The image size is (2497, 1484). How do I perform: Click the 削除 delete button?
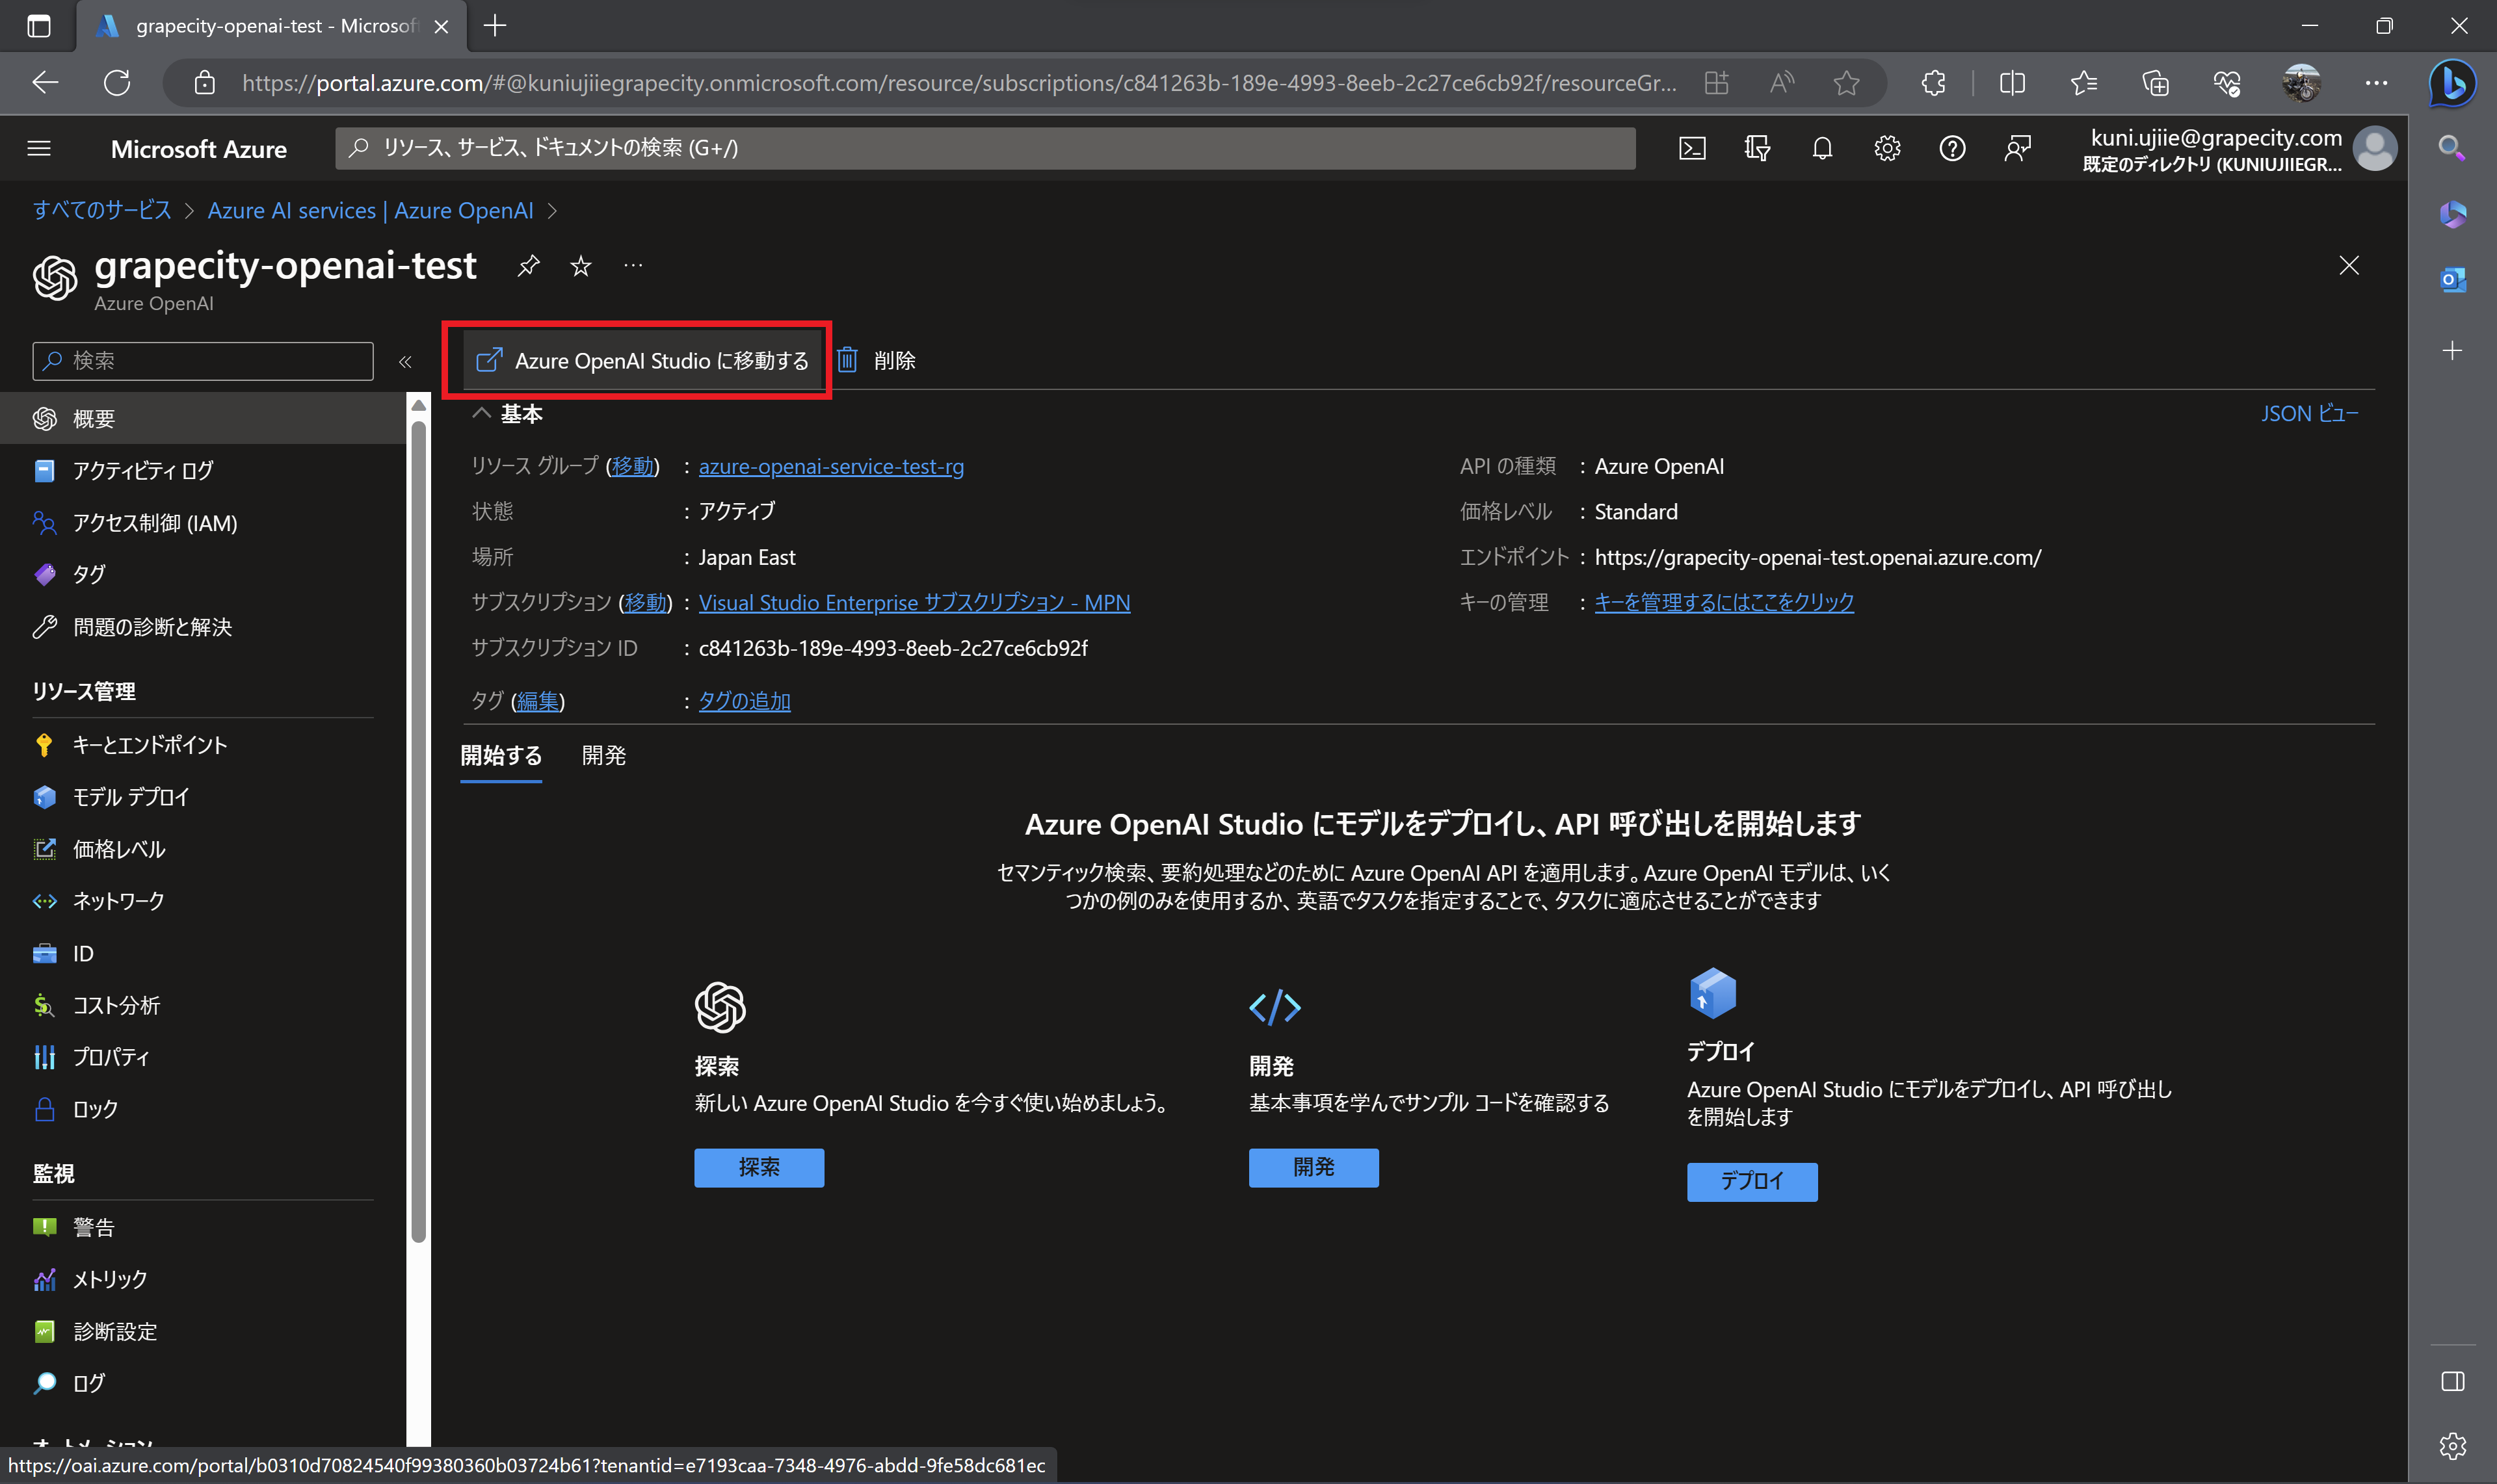pyautogui.click(x=877, y=360)
